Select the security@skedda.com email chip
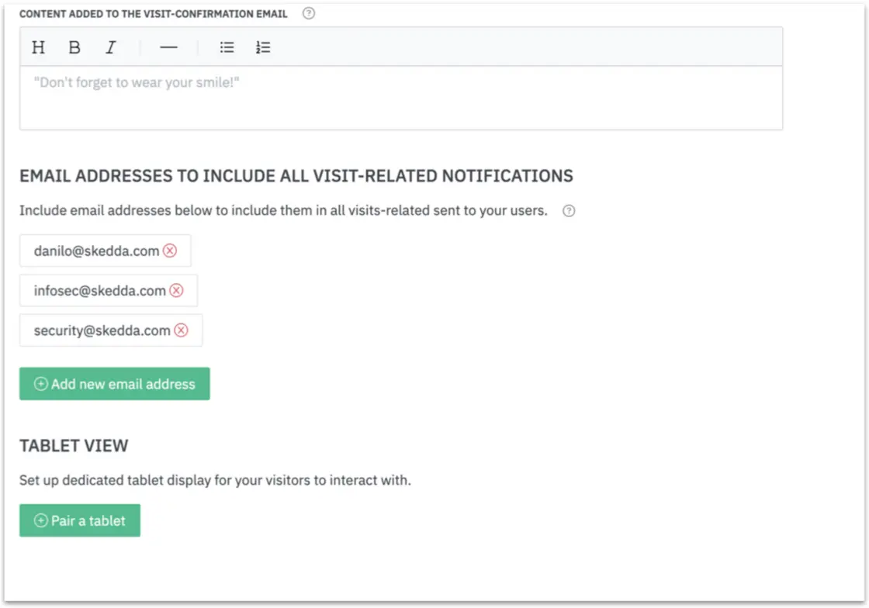 pos(101,330)
